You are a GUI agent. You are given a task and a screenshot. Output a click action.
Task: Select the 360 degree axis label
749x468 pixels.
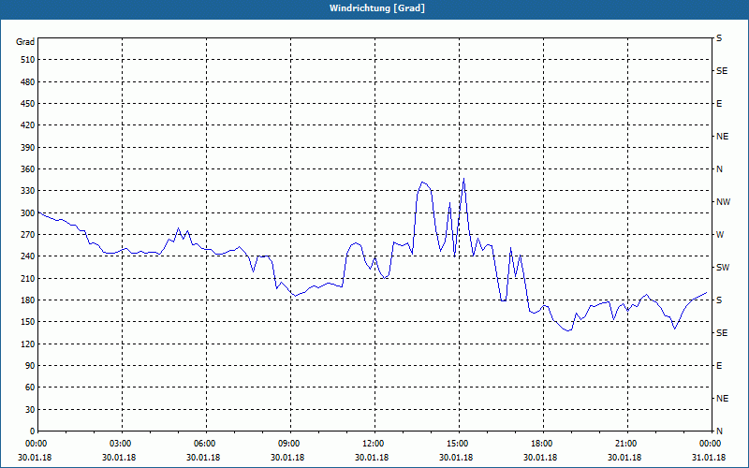27,169
